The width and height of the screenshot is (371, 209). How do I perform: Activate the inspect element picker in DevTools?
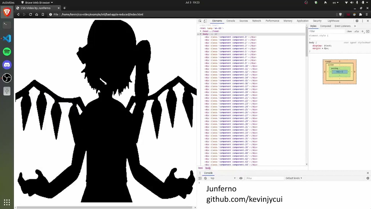click(200, 21)
